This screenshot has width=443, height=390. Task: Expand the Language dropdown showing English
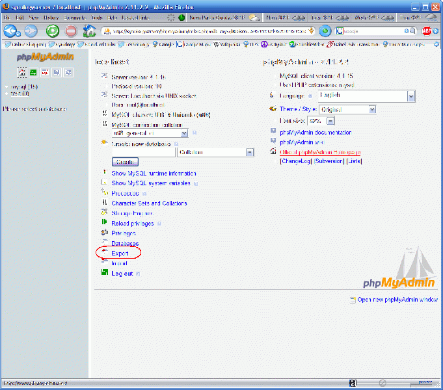pos(410,96)
